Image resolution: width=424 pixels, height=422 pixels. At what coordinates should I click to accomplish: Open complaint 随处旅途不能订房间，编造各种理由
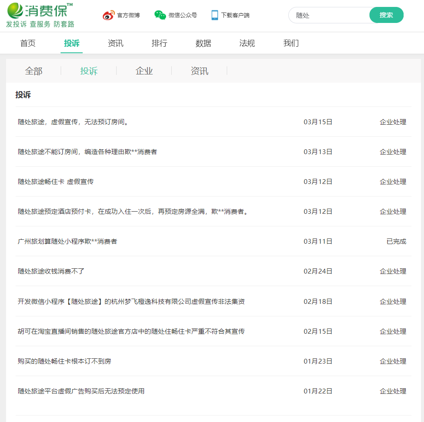87,152
